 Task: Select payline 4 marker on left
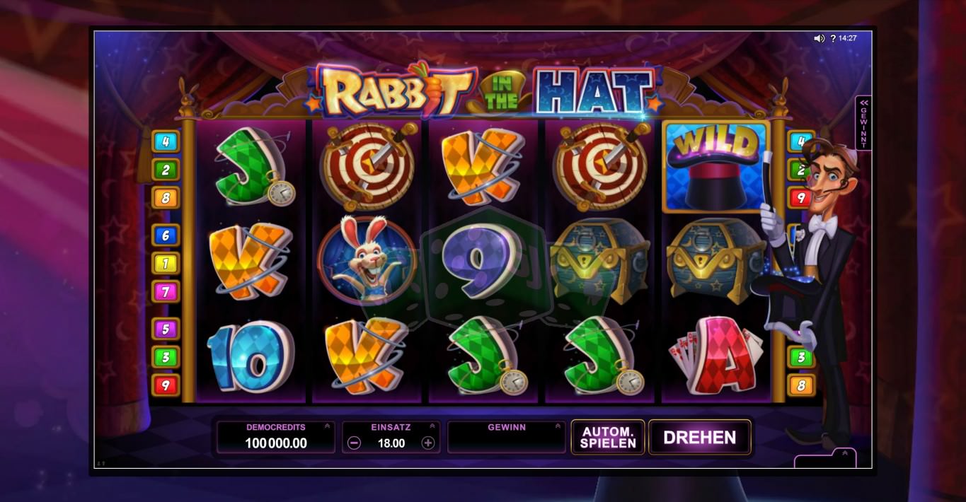pos(166,141)
